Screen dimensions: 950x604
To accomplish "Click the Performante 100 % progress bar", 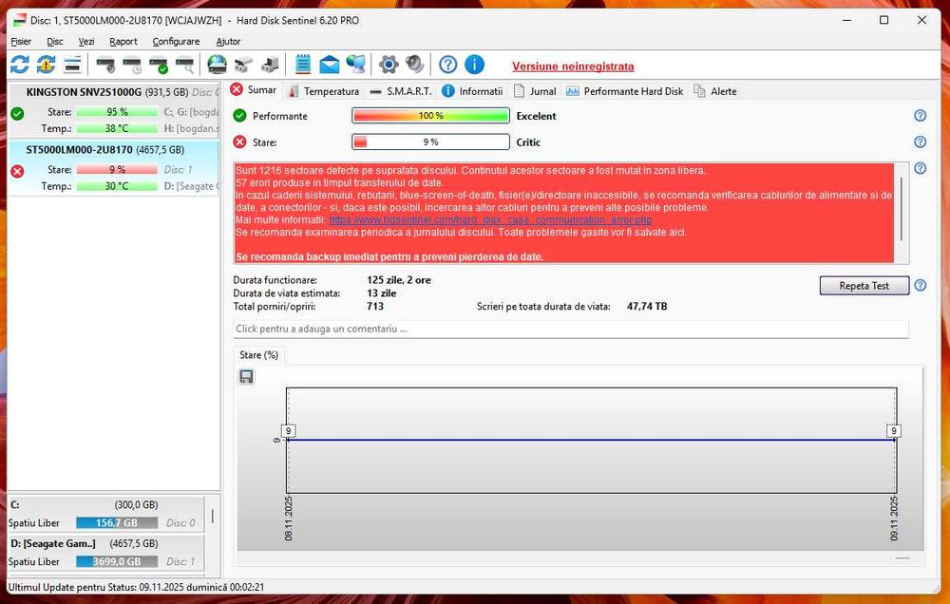I will 430,116.
